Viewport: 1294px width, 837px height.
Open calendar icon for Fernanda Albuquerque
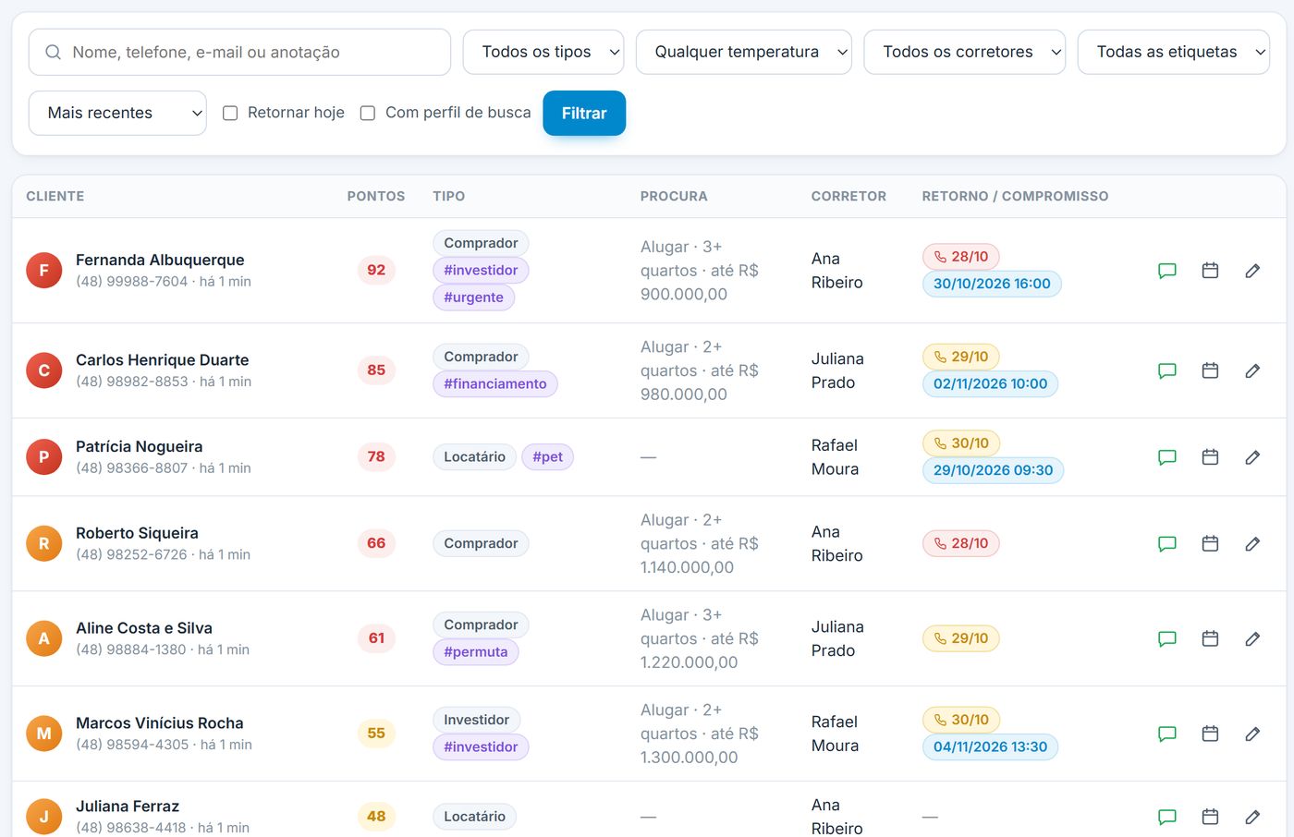[x=1210, y=271]
